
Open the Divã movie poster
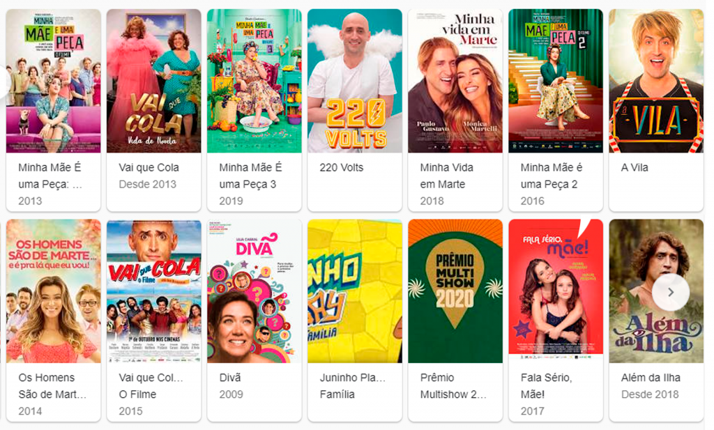tap(254, 291)
